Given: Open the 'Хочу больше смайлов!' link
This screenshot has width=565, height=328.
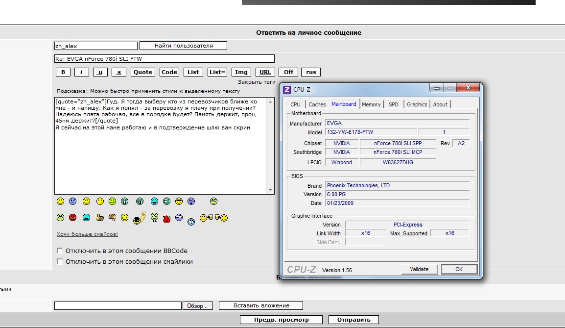Looking at the screenshot, I should click(87, 234).
